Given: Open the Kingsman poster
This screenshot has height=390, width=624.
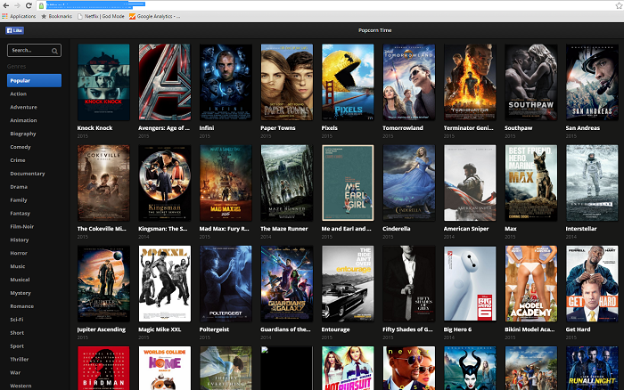Looking at the screenshot, I should (x=165, y=183).
